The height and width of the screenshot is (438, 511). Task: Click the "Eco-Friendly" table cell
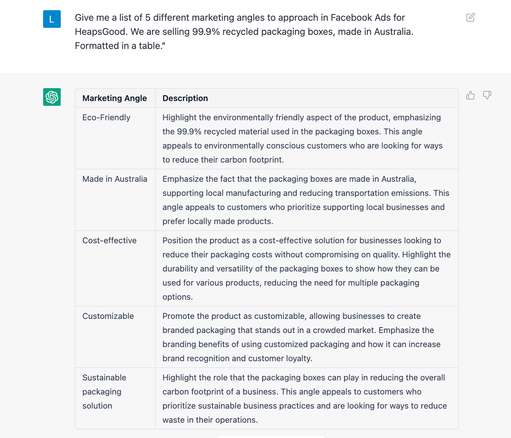pos(115,138)
